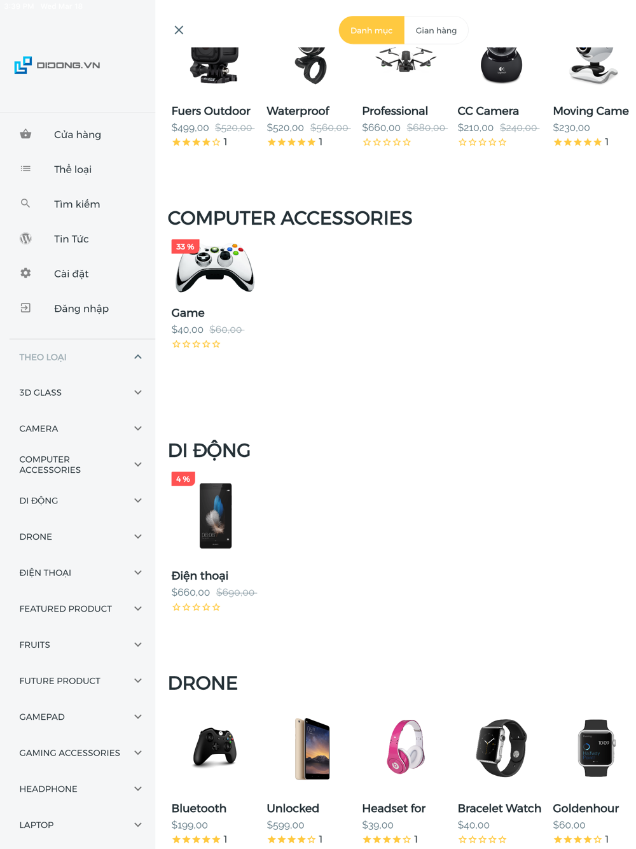
Task: Select the Tin Tức WordPress icon
Action: (x=25, y=239)
